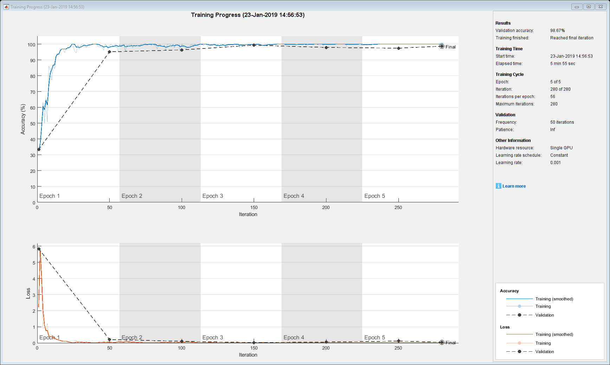Click the validation point at iteration 150 on accuracy plot
Screen dimensions: 610x365
tap(254, 45)
